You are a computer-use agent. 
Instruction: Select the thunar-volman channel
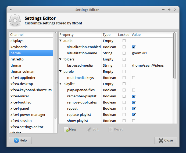coord(31,71)
